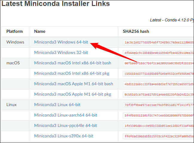Viewport: 194px width, 143px height.
Task: Open Miniconda3 Windows 32-bit installer link
Action: click(x=61, y=52)
